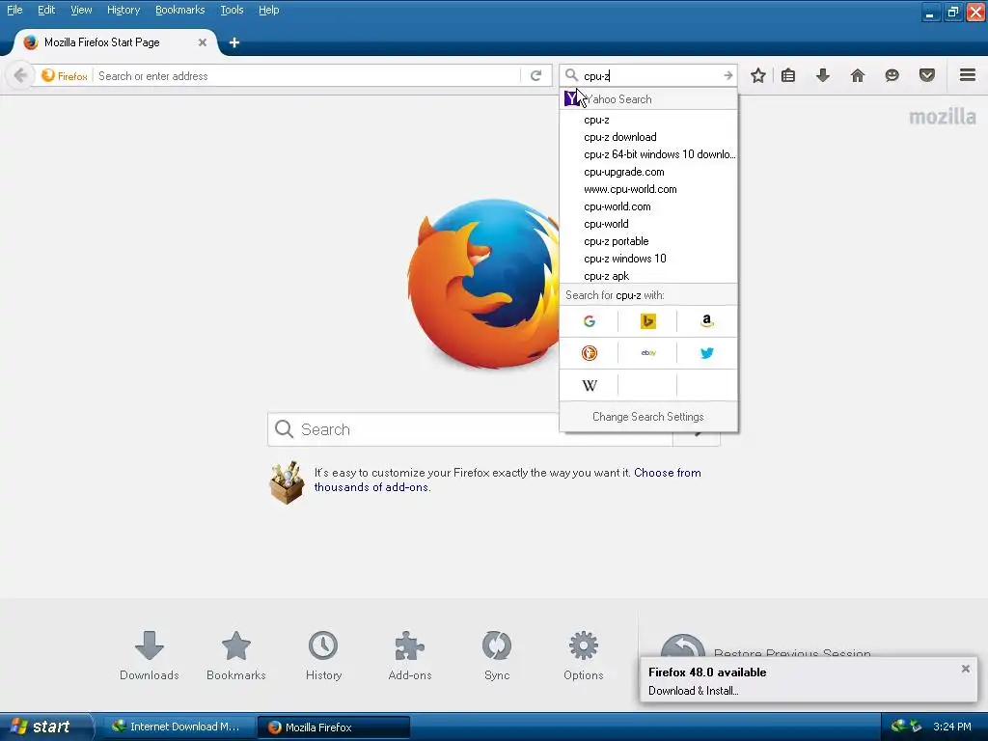
Task: Open the Bookmarks menu
Action: click(179, 10)
